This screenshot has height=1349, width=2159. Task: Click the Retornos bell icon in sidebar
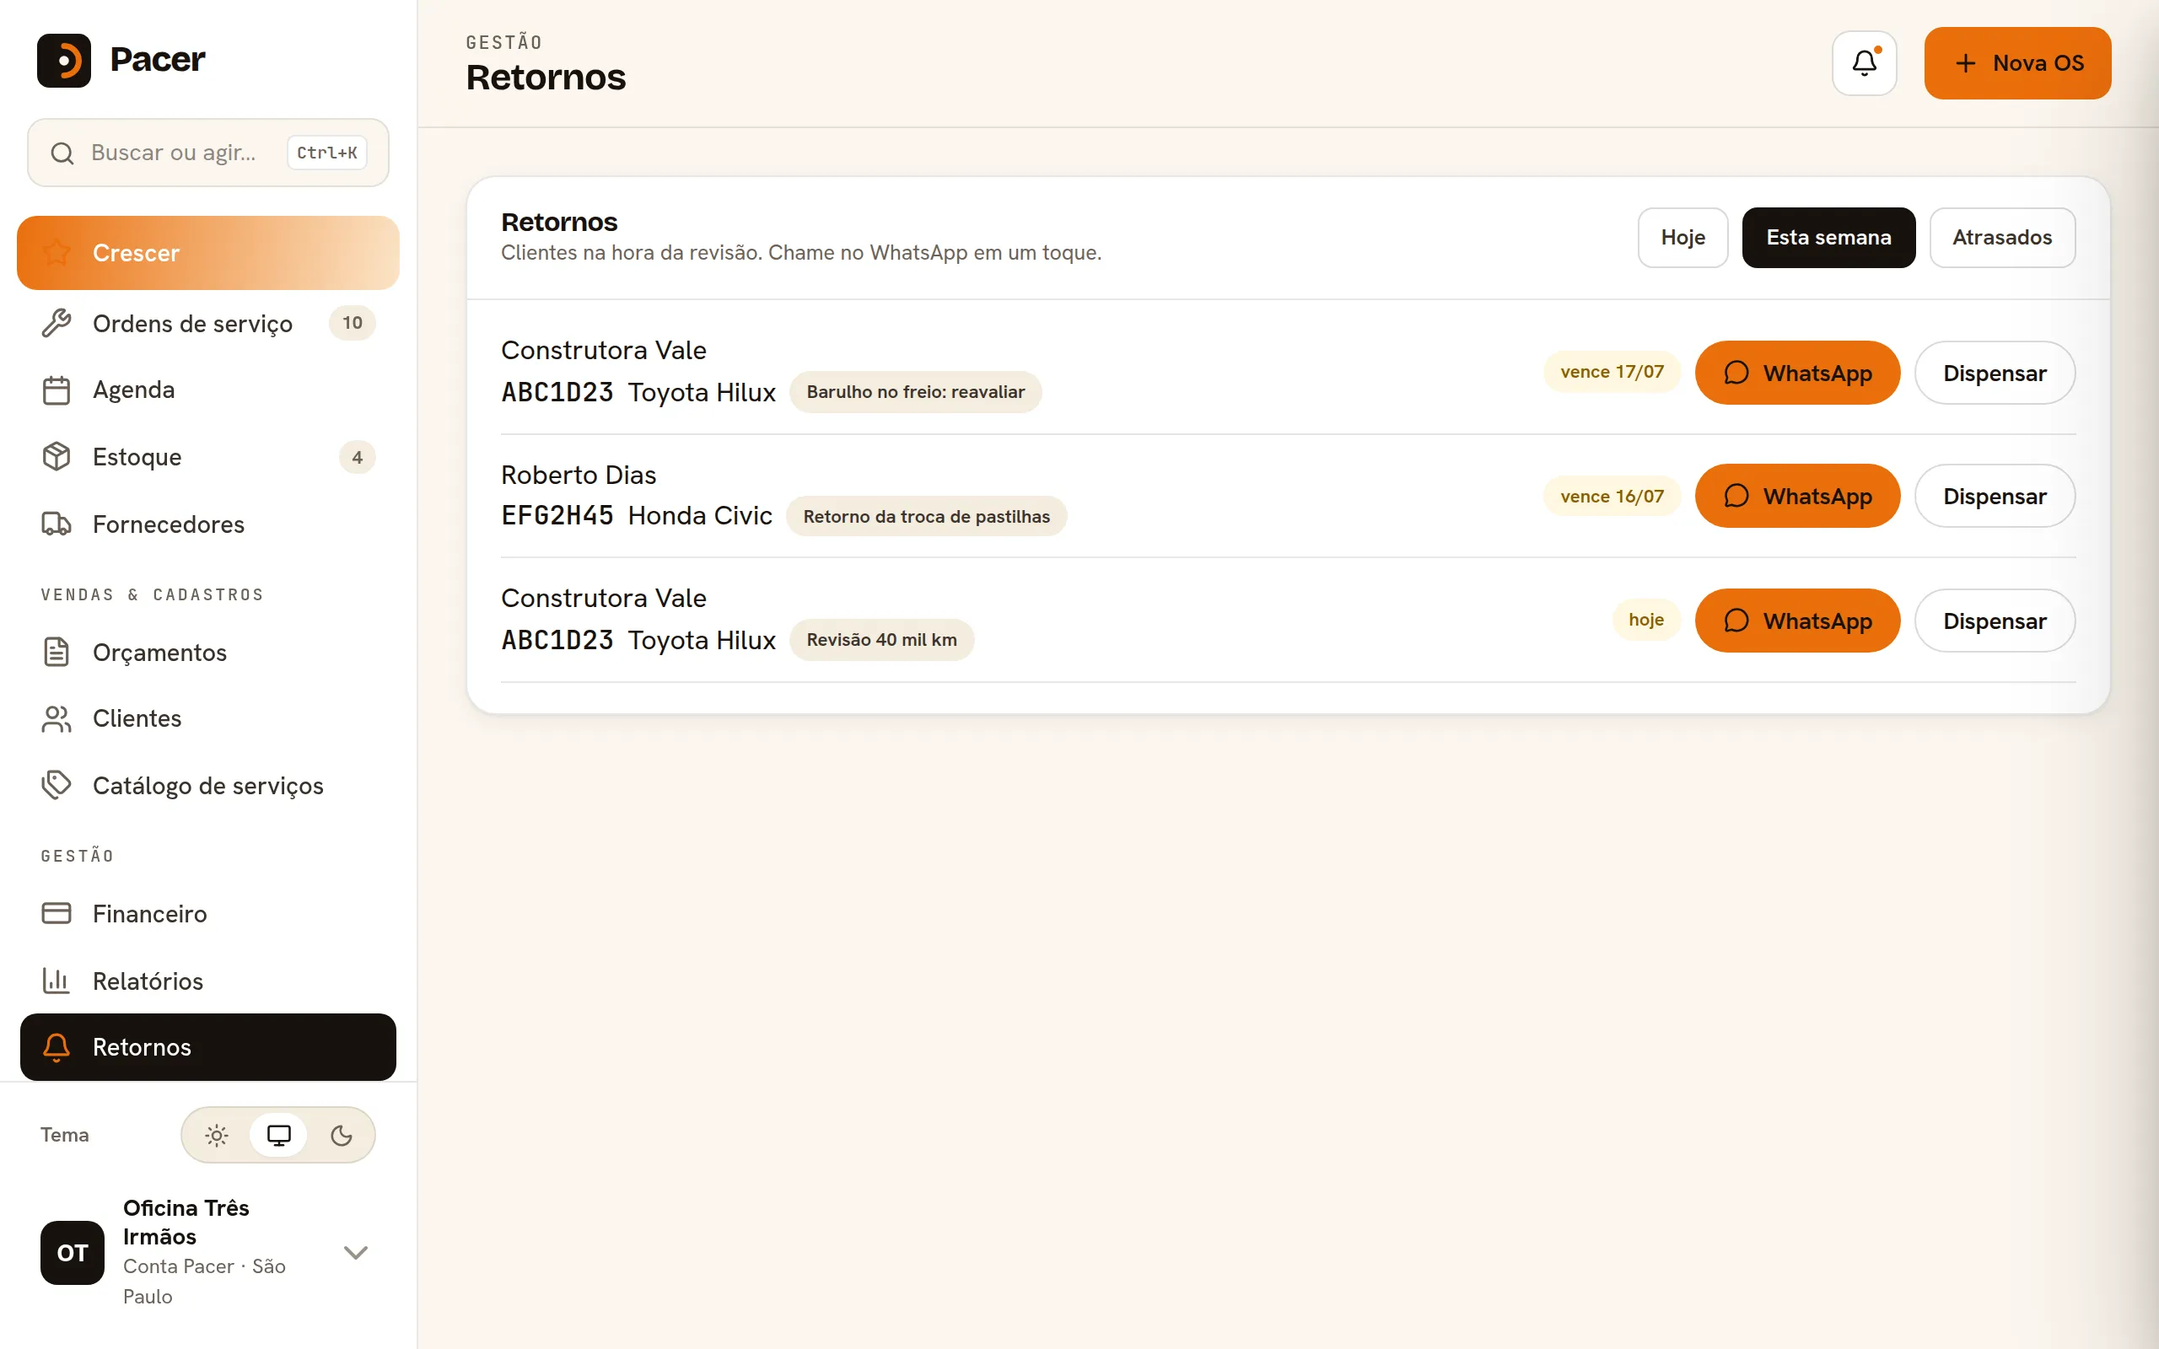pos(57,1046)
